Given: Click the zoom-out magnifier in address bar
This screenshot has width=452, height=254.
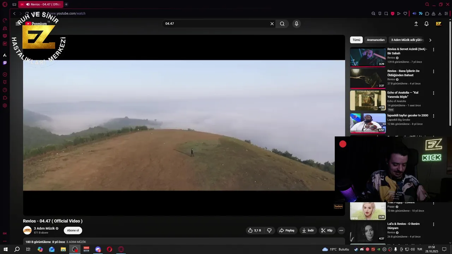Looking at the screenshot, I should [373, 13].
